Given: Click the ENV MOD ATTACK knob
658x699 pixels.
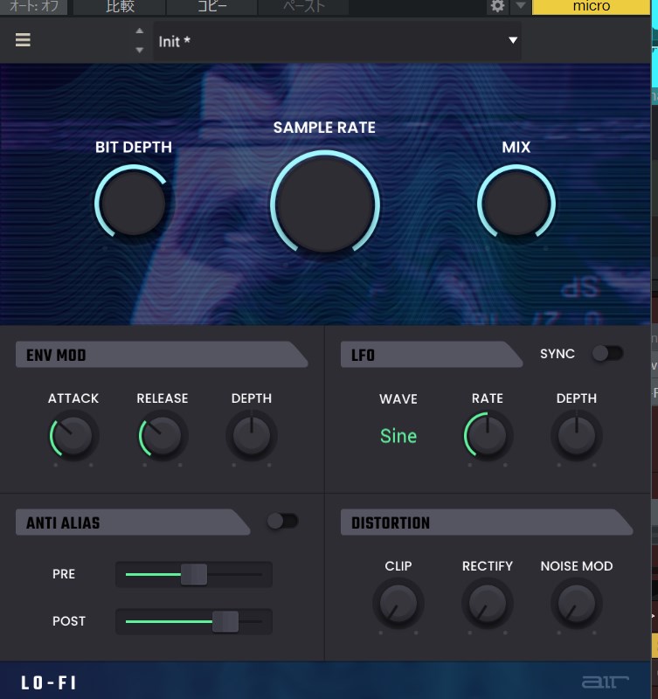Looking at the screenshot, I should pos(73,435).
